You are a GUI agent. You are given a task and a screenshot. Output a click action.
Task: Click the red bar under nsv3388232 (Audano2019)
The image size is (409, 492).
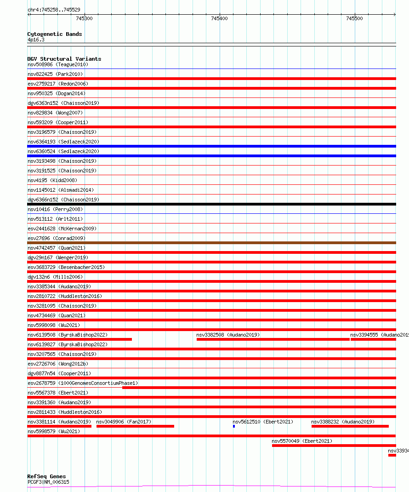(350, 426)
